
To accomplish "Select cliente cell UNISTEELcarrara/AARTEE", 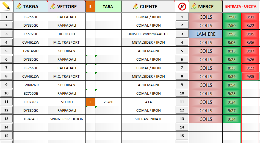I will (x=148, y=34).
